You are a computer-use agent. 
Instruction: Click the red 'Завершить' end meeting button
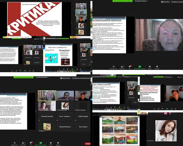pyautogui.click(x=88, y=143)
